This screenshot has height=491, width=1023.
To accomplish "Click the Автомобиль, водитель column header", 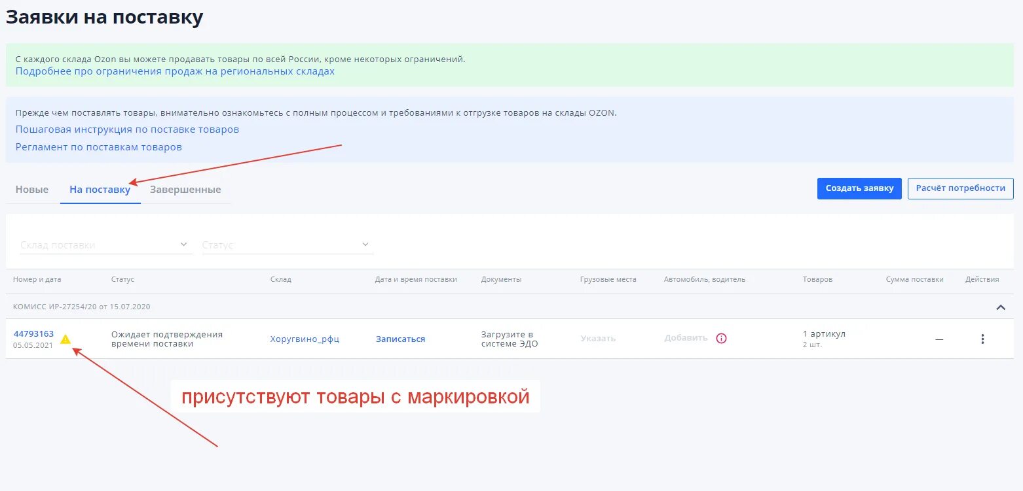I will [705, 279].
